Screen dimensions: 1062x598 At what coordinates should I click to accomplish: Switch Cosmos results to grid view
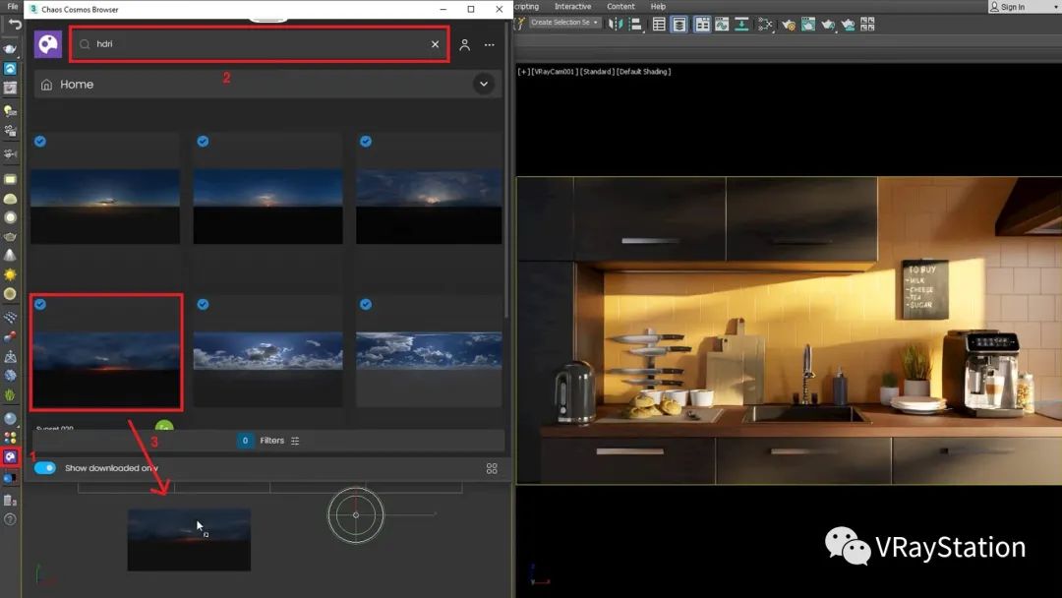tap(492, 468)
